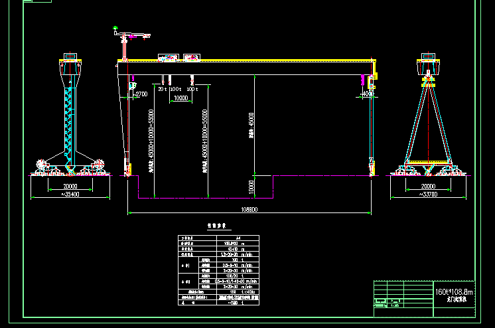Click the 20000 dimension above ~35400
This screenshot has height=328, width=495.
click(x=70, y=187)
